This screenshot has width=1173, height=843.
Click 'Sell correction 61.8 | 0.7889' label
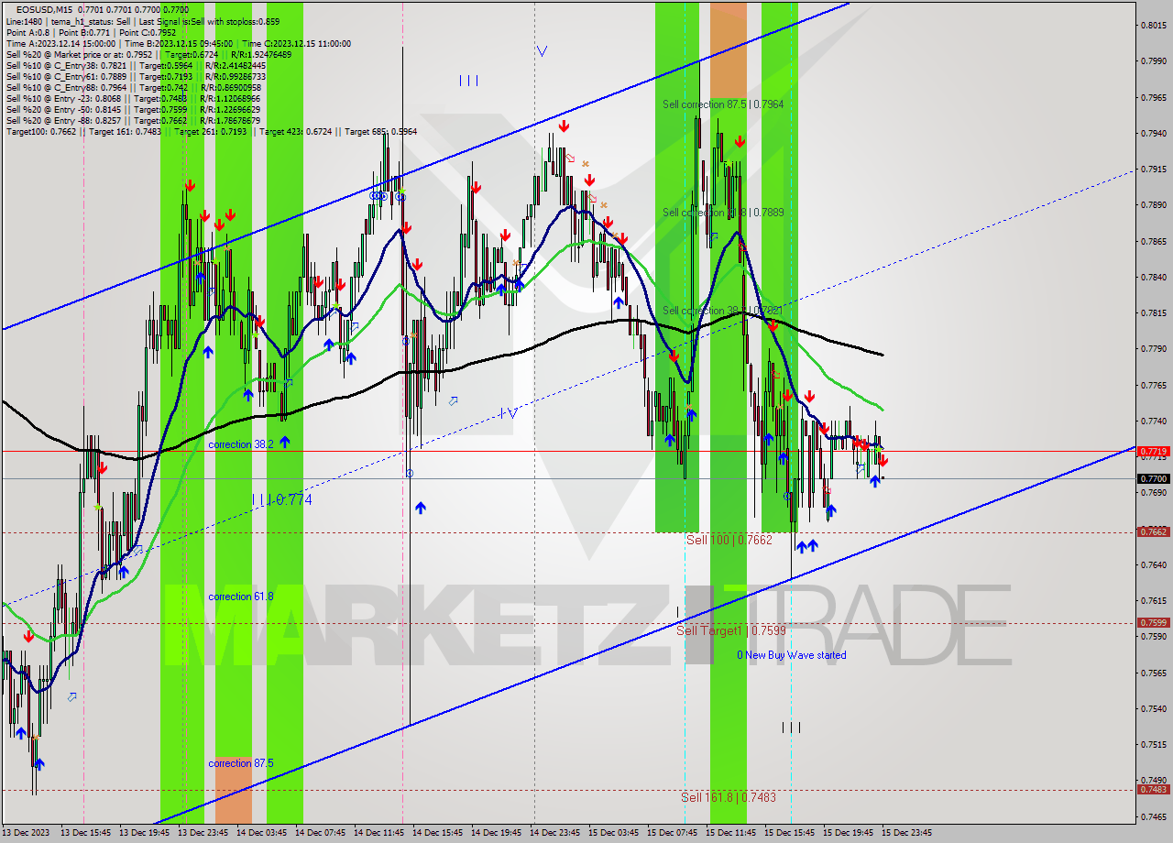[723, 213]
